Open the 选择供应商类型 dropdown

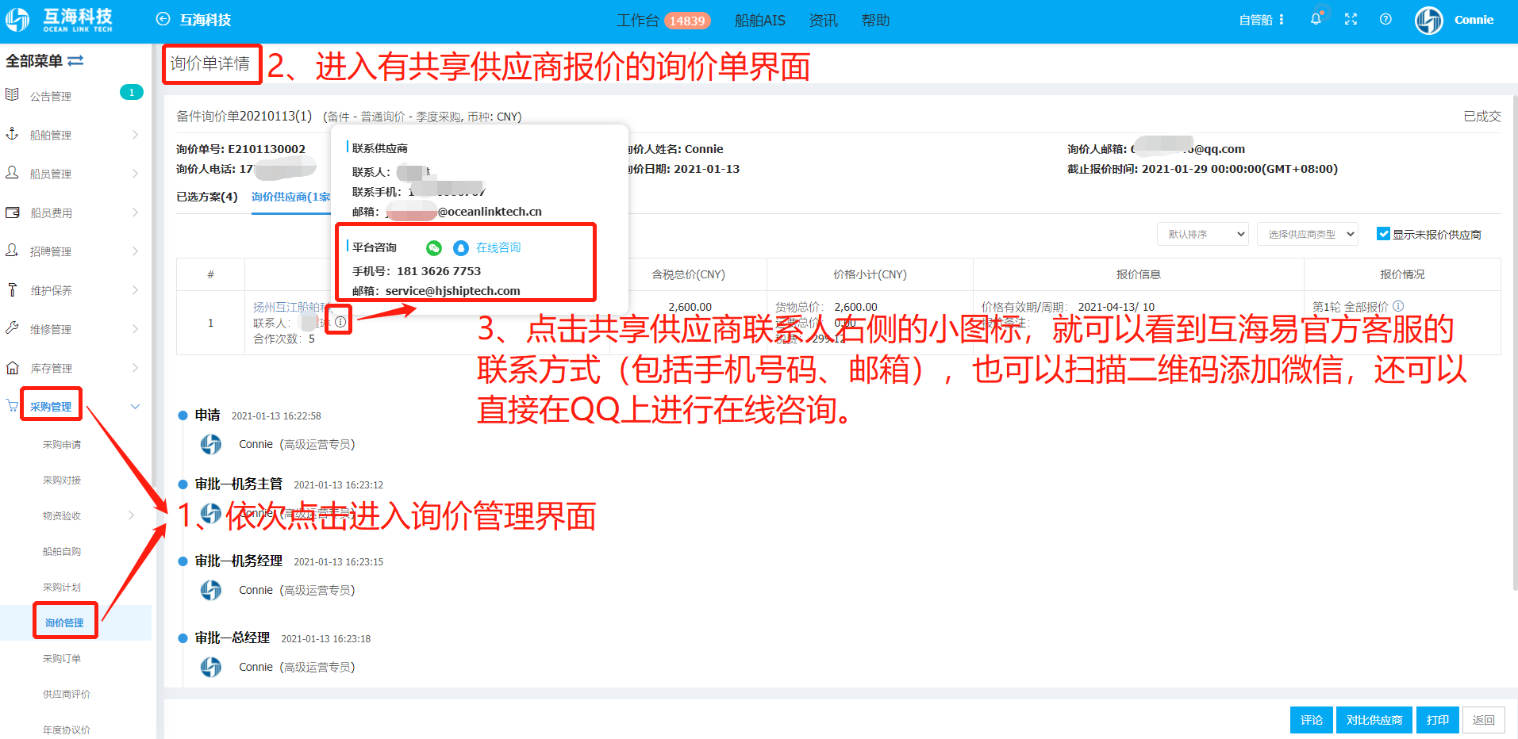pos(1308,234)
